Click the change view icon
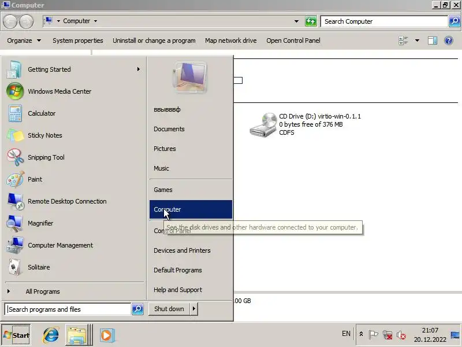The height and width of the screenshot is (347, 462). pyautogui.click(x=403, y=40)
